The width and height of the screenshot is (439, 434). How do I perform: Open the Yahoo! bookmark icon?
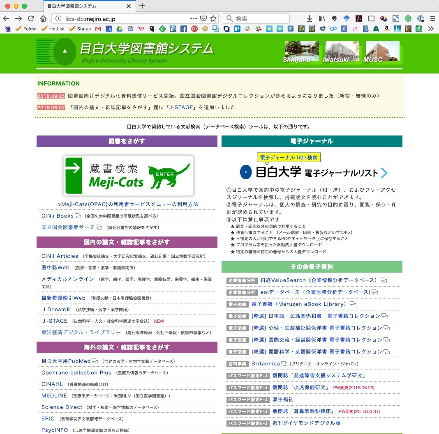tap(141, 28)
